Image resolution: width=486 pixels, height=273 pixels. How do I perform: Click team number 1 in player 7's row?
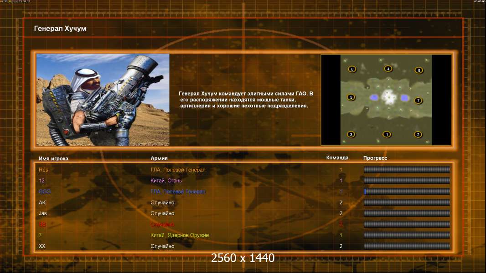pos(341,235)
